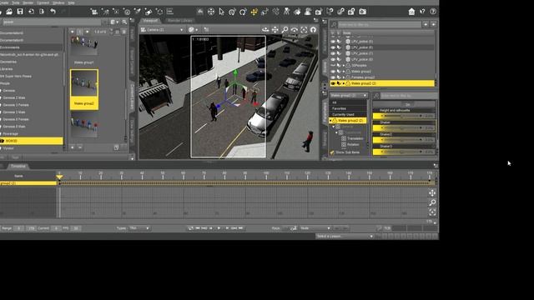Click the viewport Orbit control icon
The image size is (534, 300).
tap(265, 30)
